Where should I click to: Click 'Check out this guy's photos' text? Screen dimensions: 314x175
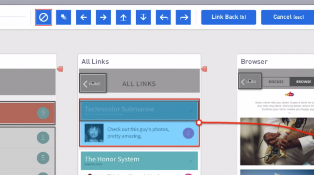[138, 133]
